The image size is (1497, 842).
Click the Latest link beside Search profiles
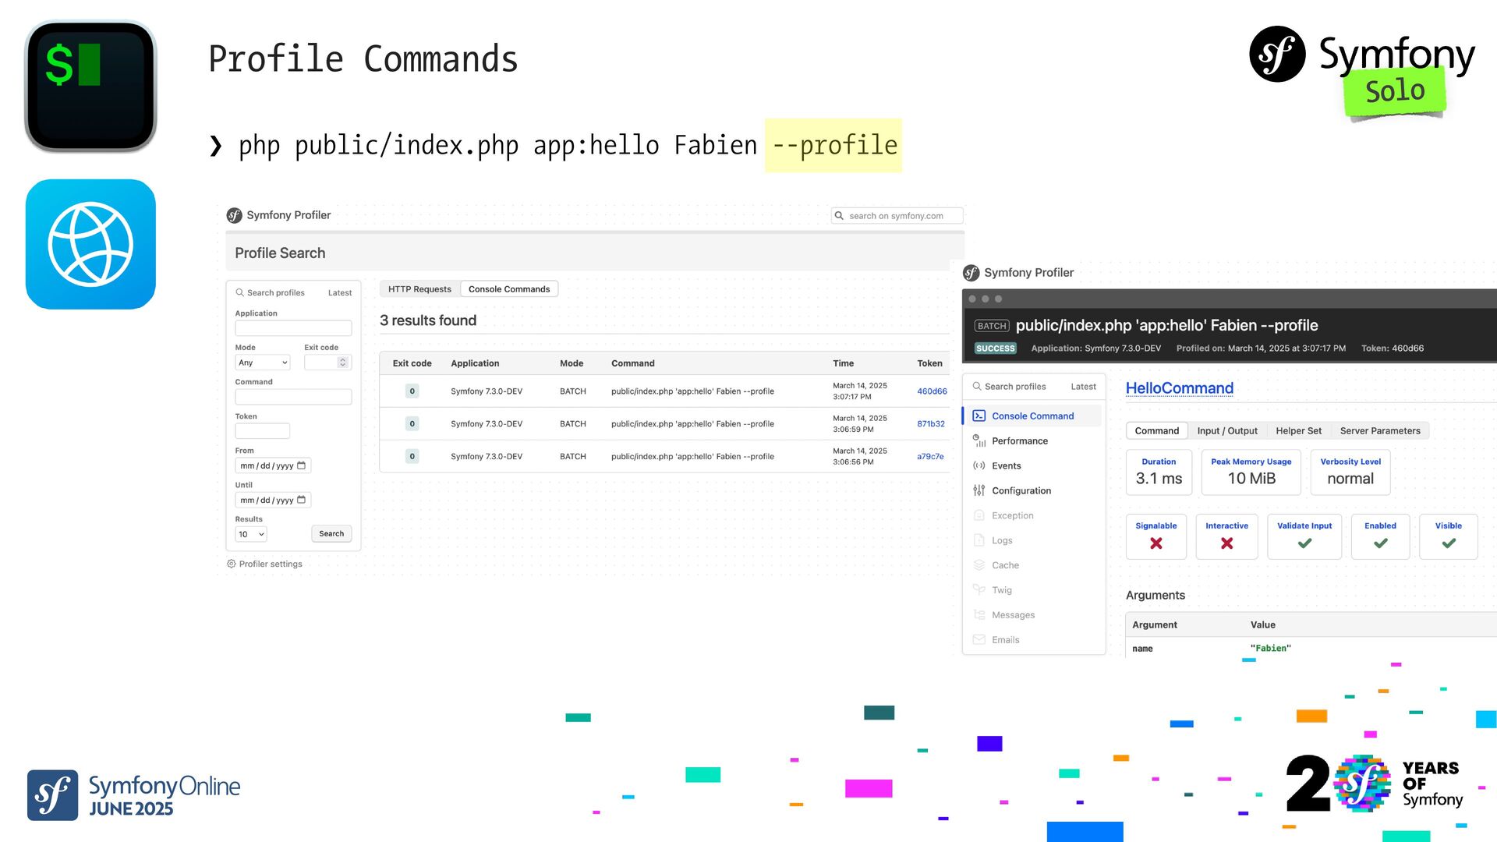point(340,293)
